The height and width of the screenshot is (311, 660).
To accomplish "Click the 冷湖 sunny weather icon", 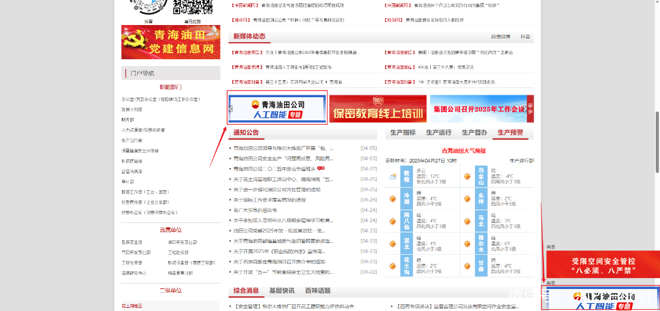I will (x=393, y=199).
